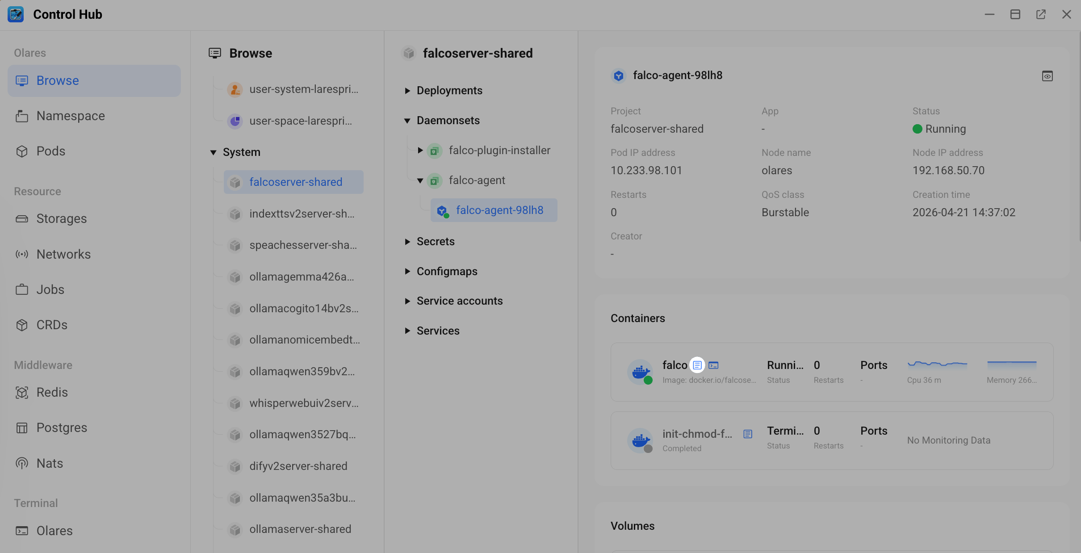Expand the Deployments section
1081x553 pixels.
click(407, 91)
